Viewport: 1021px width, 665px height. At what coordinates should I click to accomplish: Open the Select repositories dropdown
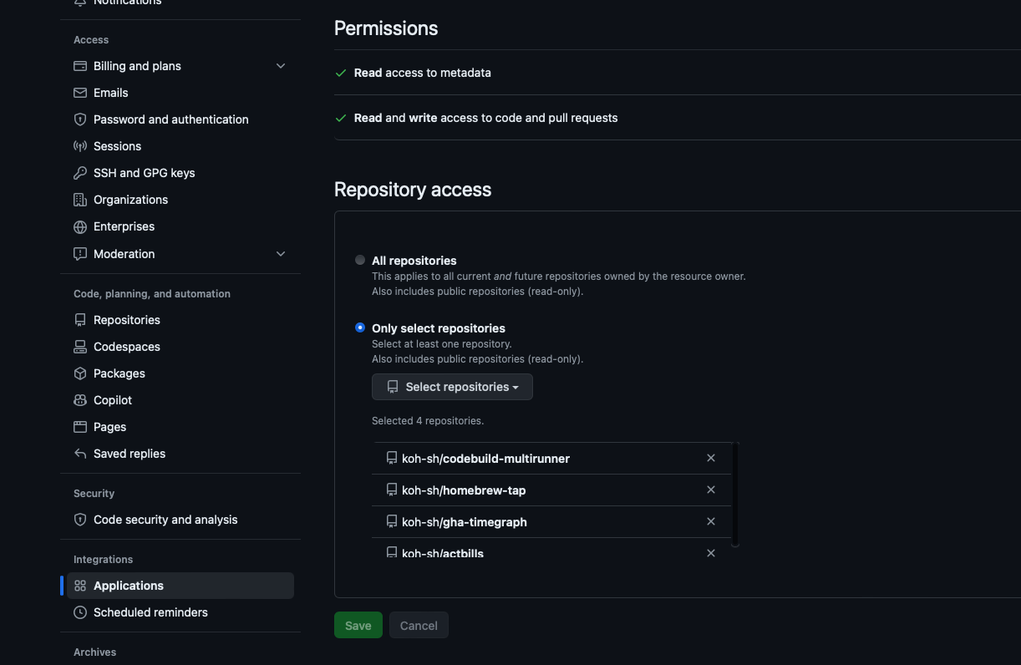coord(452,387)
